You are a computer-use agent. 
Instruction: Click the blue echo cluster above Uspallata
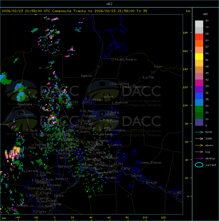(x=20, y=93)
